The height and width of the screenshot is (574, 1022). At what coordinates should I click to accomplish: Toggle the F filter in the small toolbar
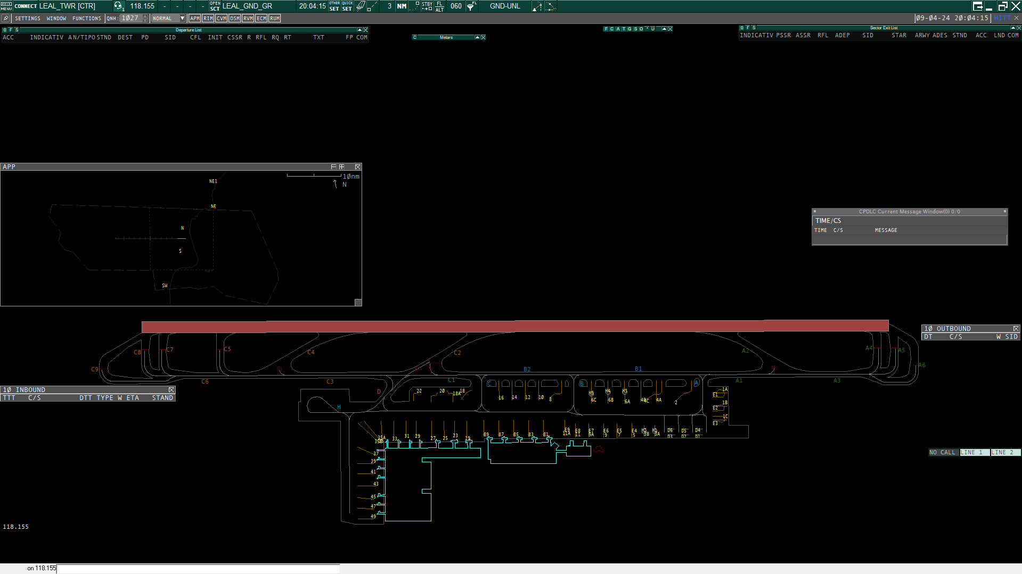(x=606, y=29)
